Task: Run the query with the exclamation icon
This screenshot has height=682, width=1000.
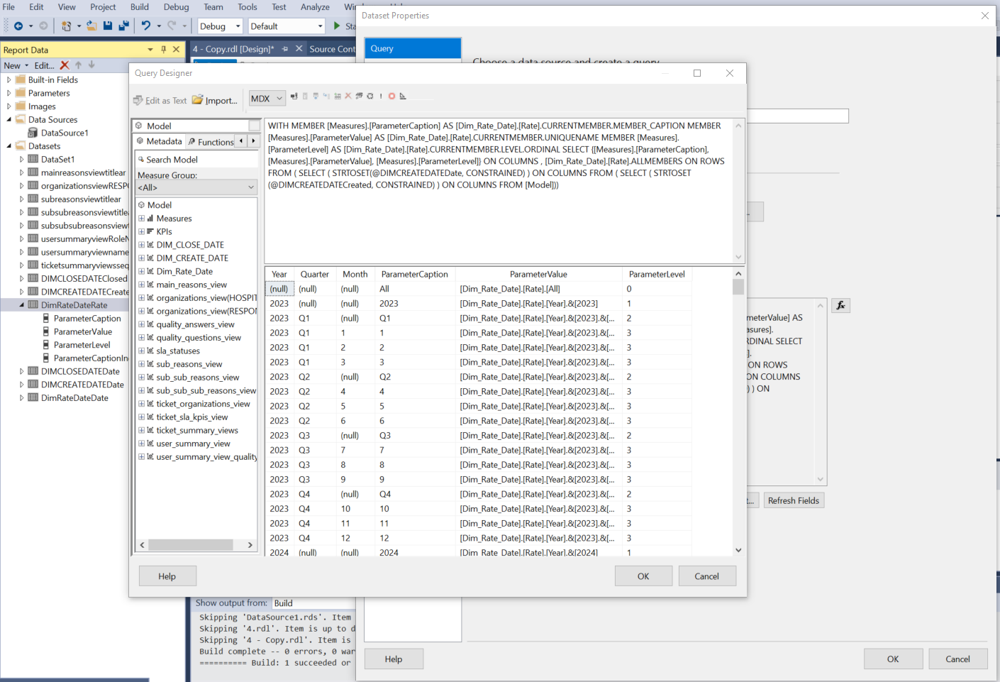Action: click(381, 97)
